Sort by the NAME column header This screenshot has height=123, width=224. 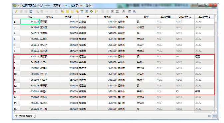(49, 17)
